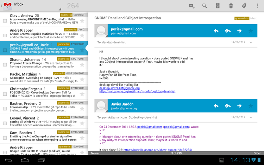Compose a new email message
Viewport: 264px width, 165px height.
[x=191, y=6]
